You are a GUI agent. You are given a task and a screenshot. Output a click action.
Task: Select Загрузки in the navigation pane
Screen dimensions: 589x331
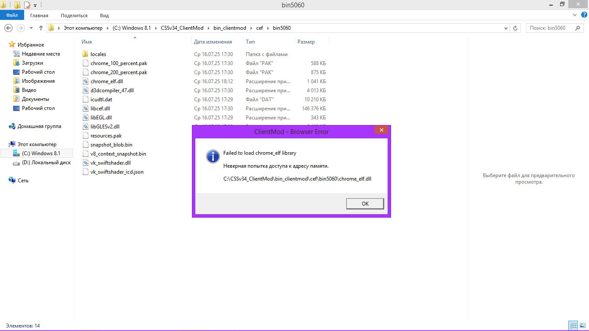point(32,63)
